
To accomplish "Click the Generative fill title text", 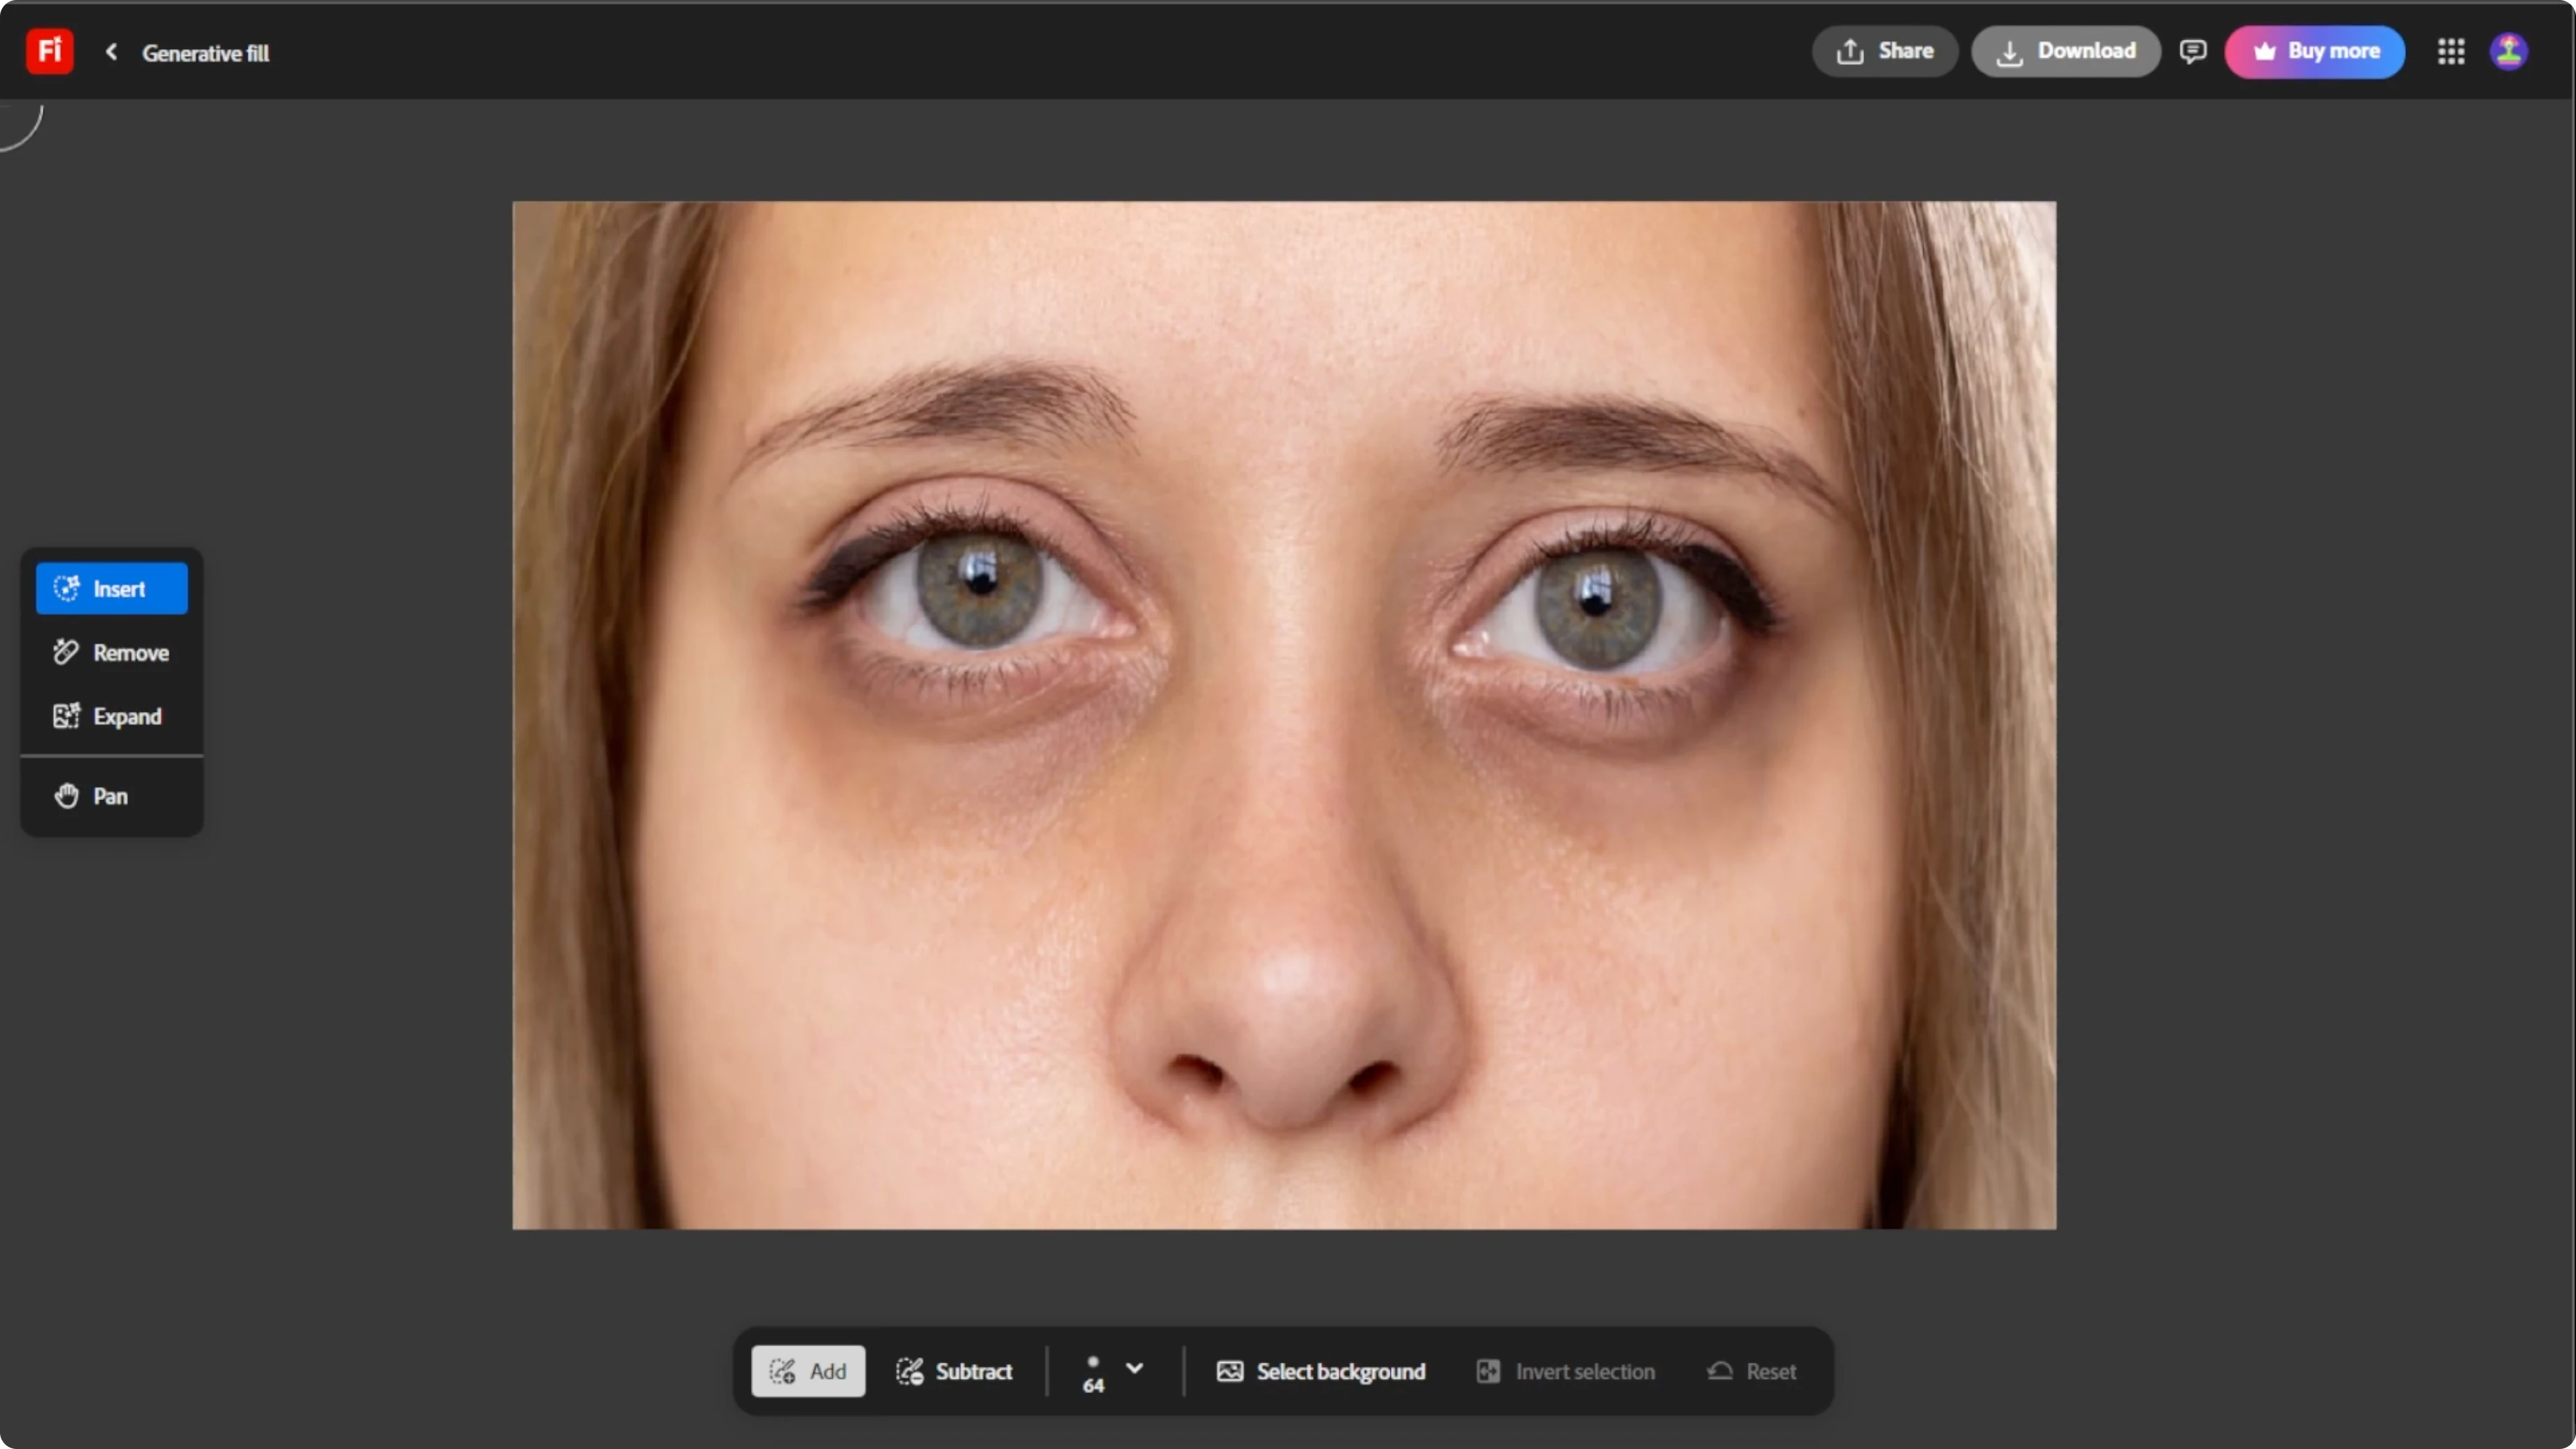I will (205, 53).
